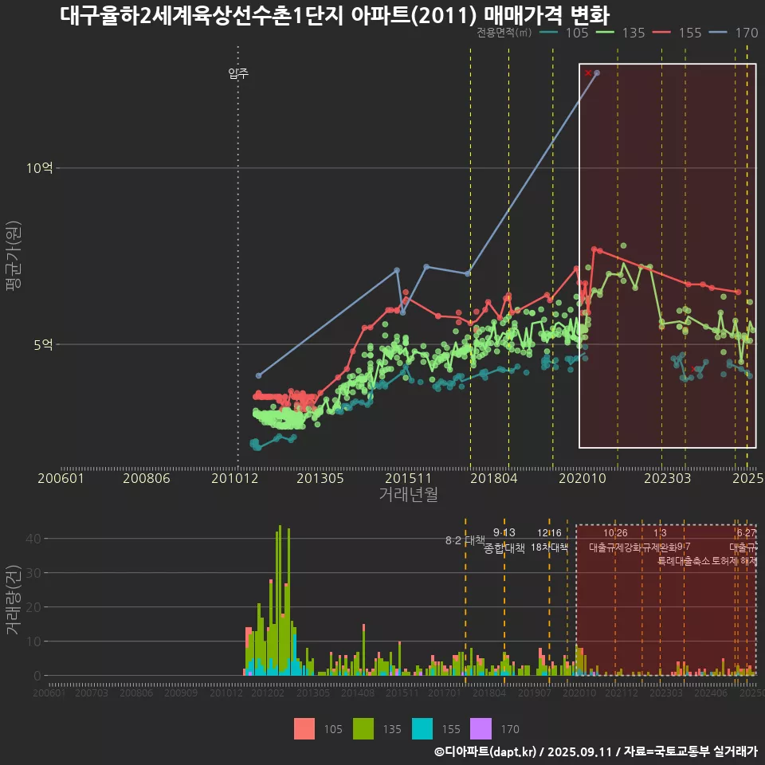Click the cyan 155 swatch in bottom legend

[422, 729]
